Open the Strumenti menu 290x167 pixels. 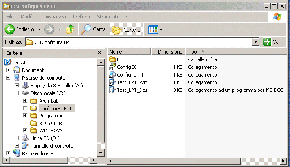point(107,17)
